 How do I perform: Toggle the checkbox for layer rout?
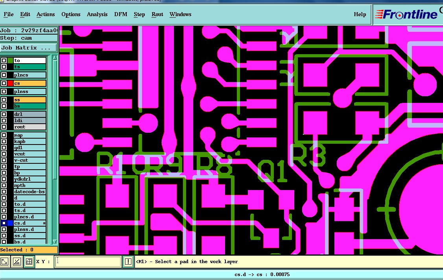coord(4,127)
